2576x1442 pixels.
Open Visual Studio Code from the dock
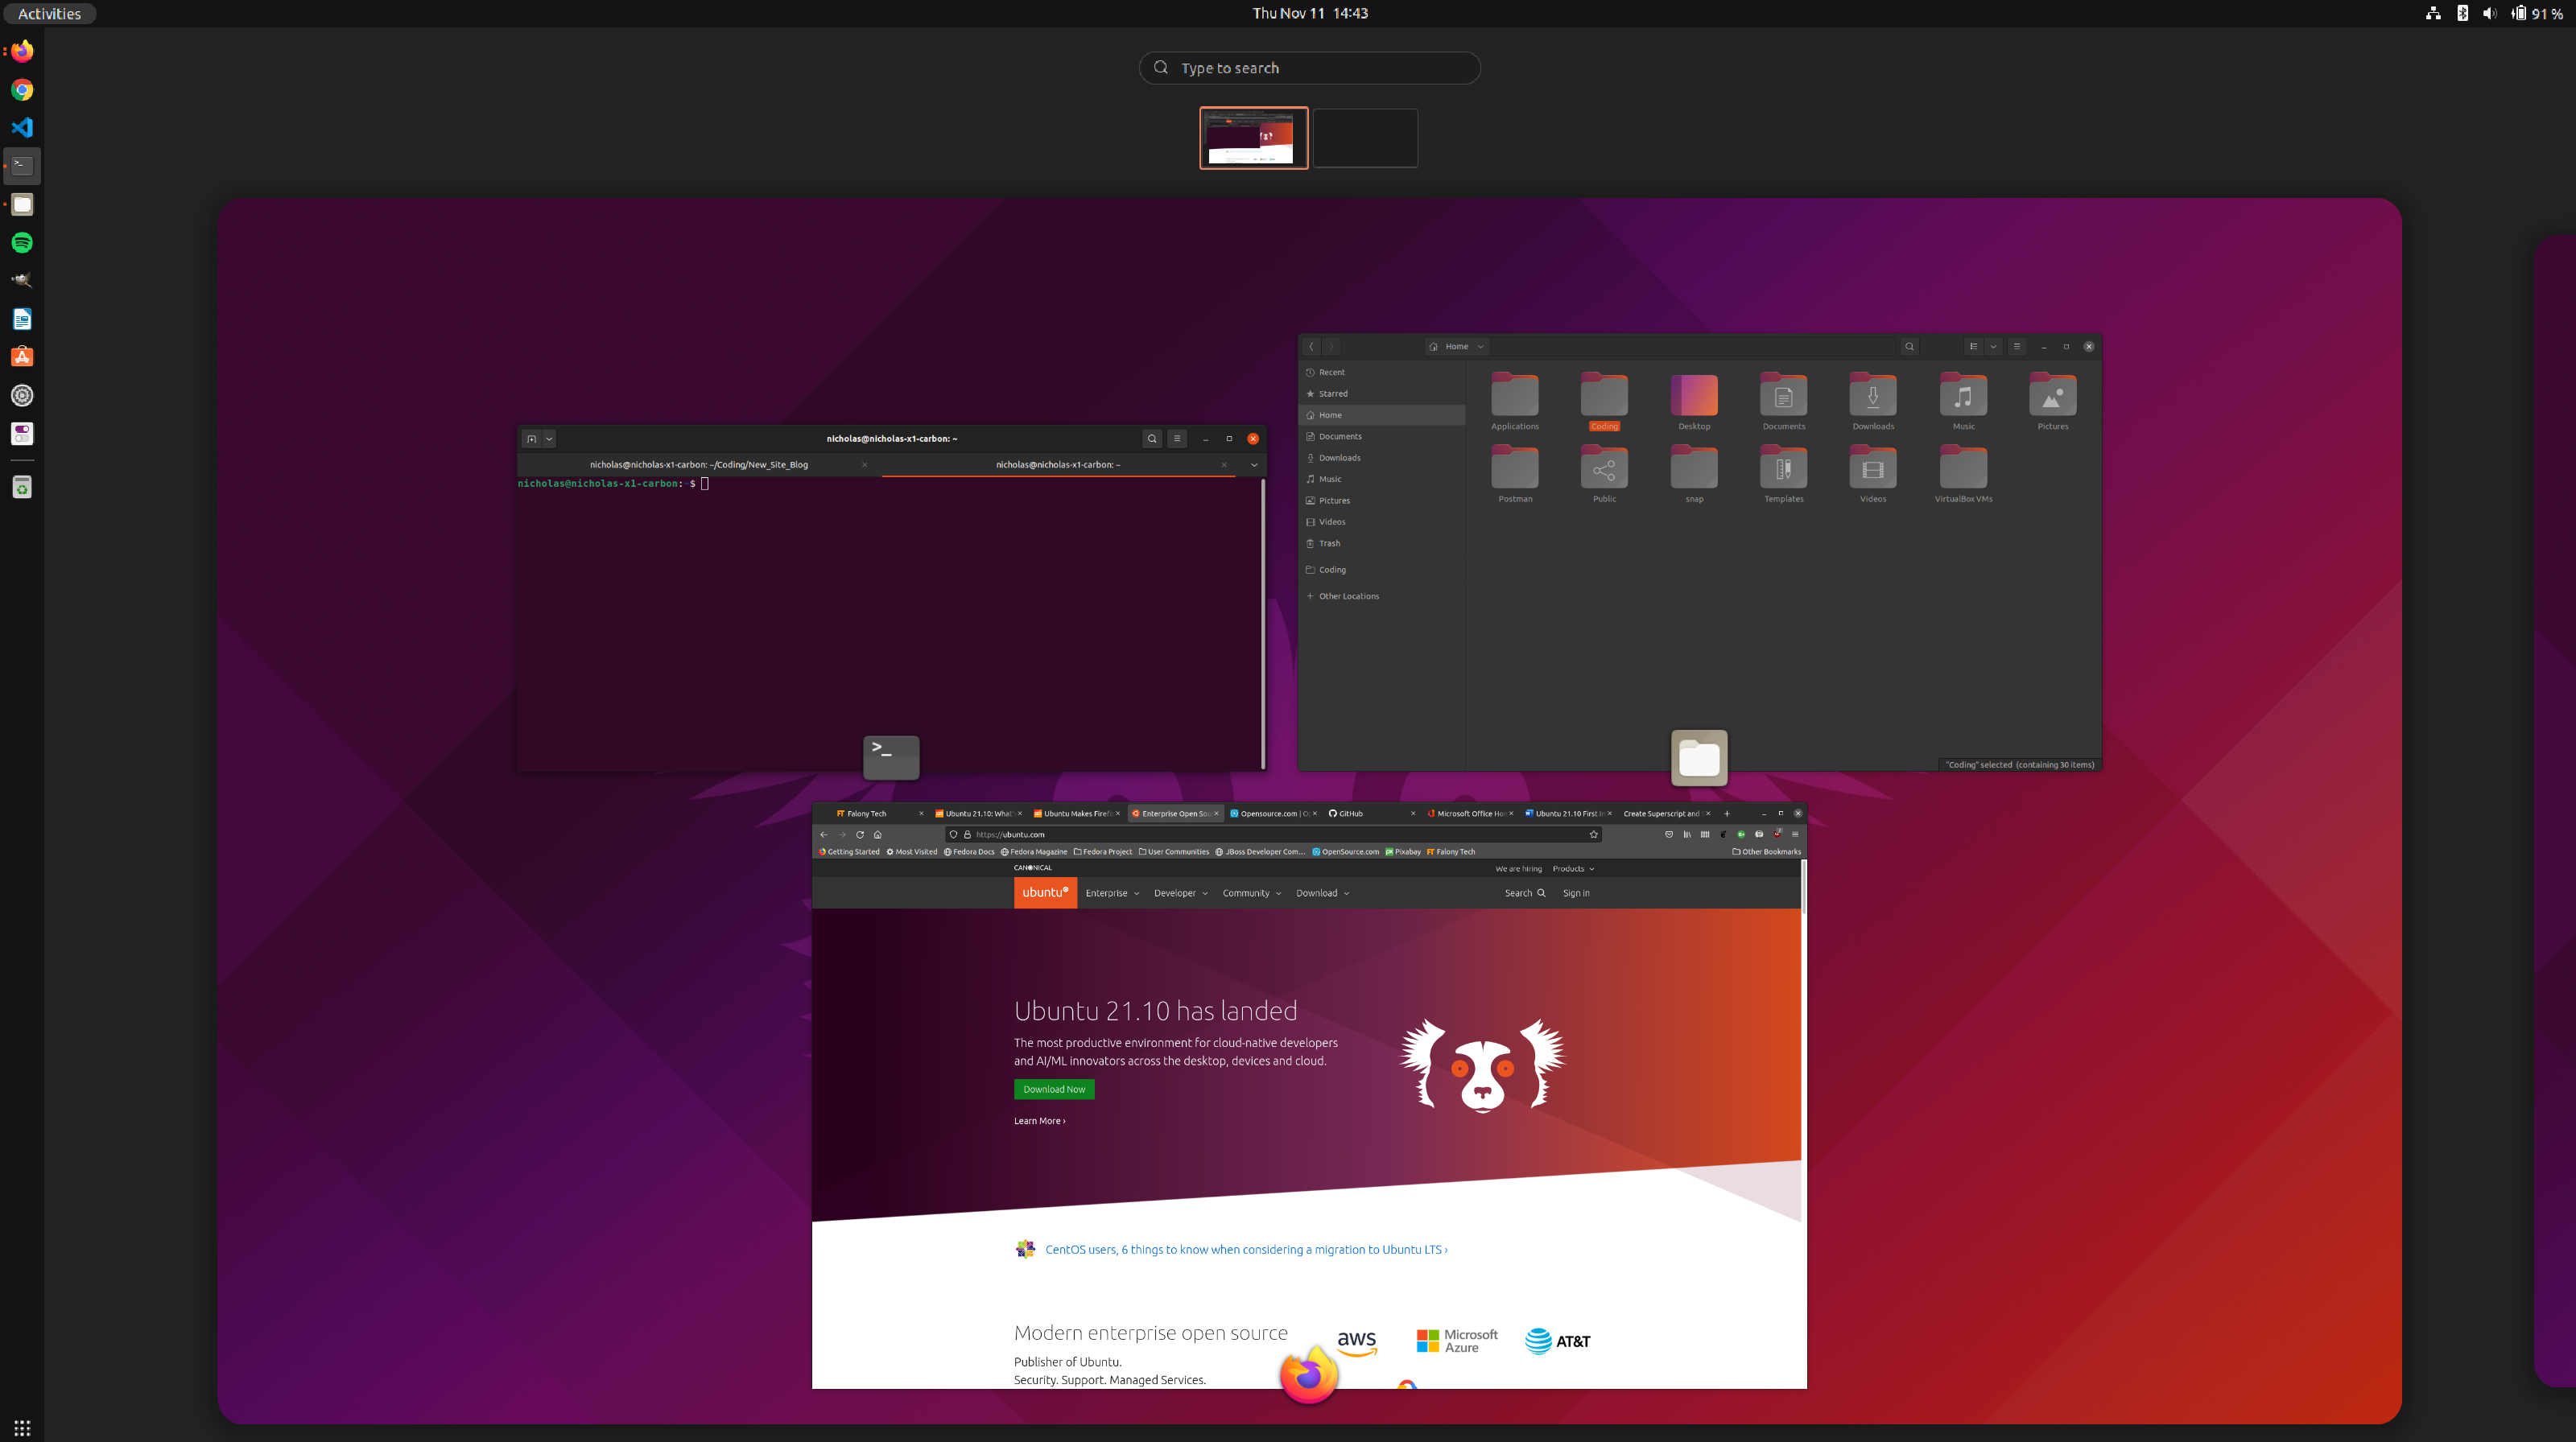coord(22,128)
